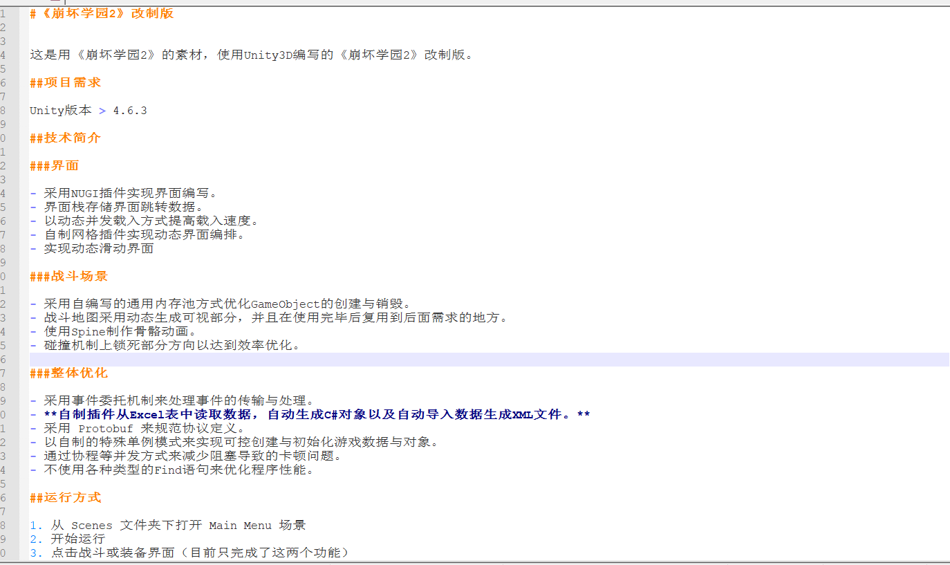Click the ###战斗场景 heading
This screenshot has width=950, height=565.
pos(69,276)
